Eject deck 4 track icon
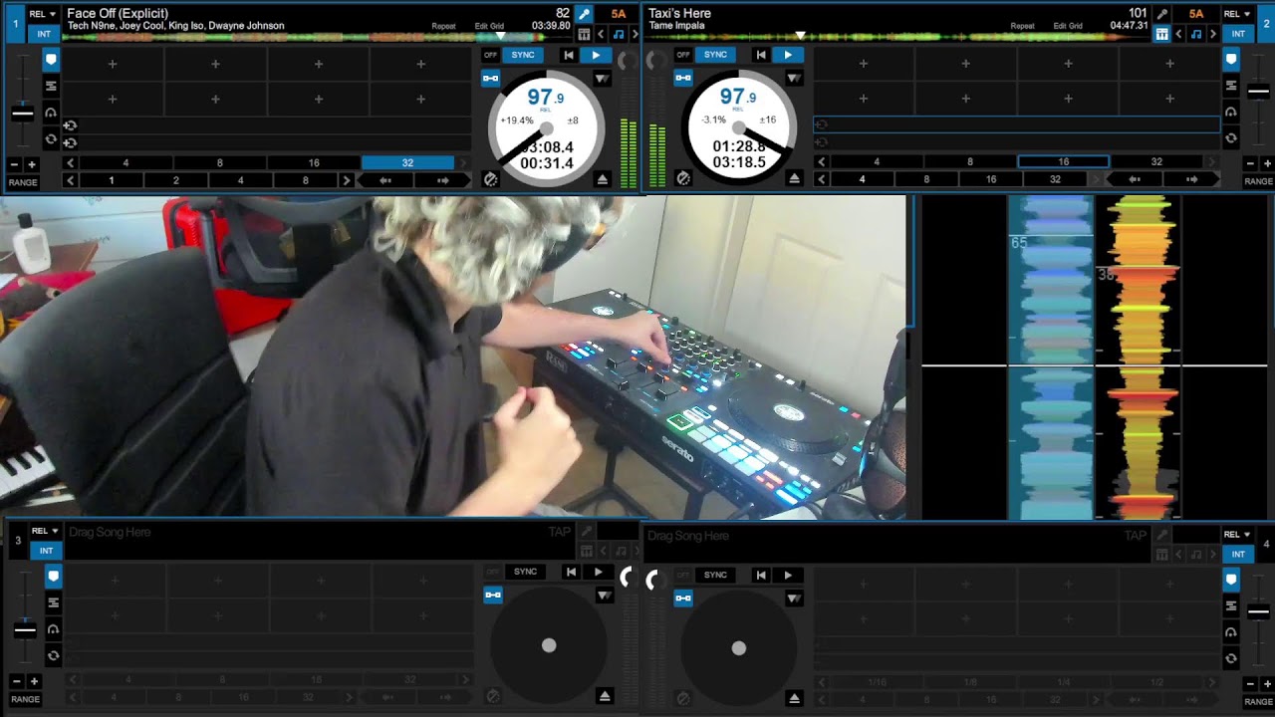 794,699
